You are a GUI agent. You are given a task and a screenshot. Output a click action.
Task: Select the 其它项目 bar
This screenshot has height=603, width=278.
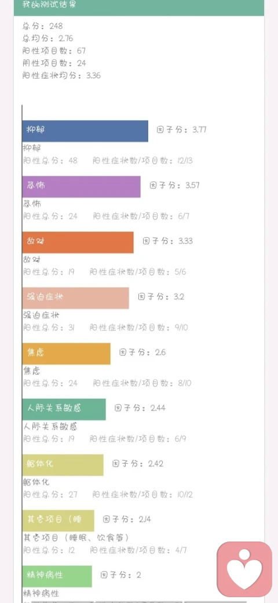click(x=58, y=521)
